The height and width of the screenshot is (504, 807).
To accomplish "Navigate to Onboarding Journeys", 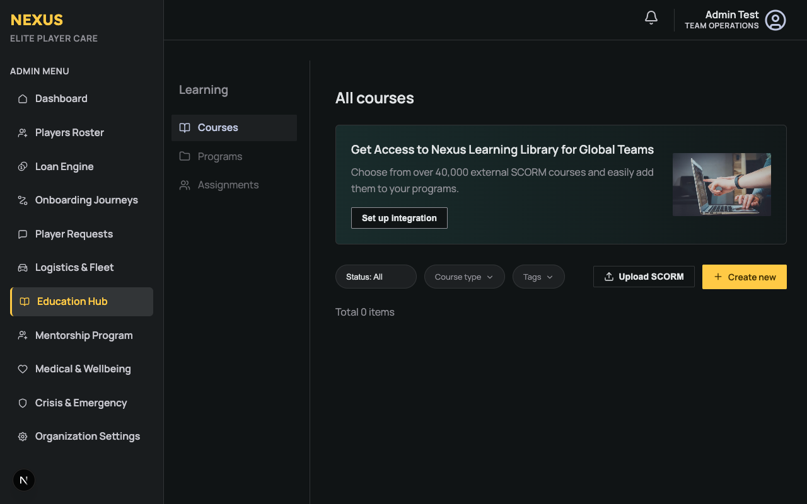I will 81,200.
